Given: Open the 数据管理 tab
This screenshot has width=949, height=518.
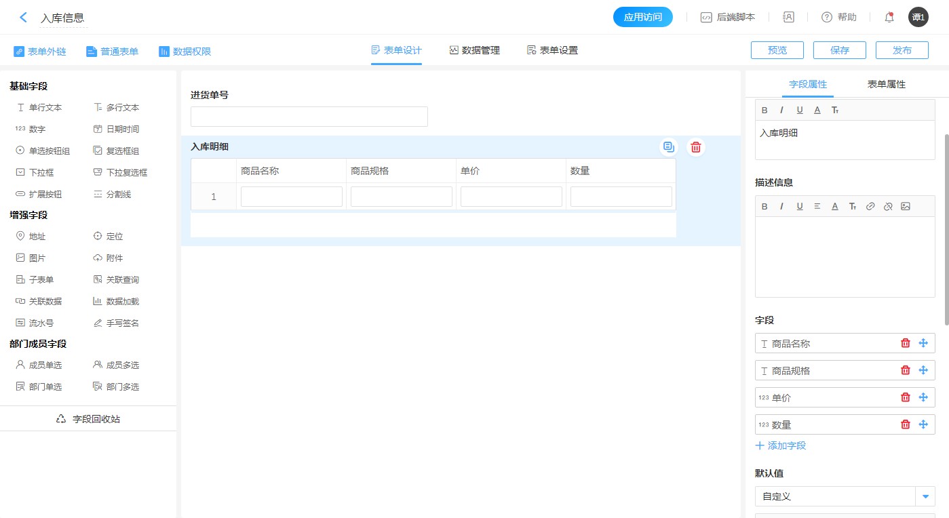Looking at the screenshot, I should (474, 50).
